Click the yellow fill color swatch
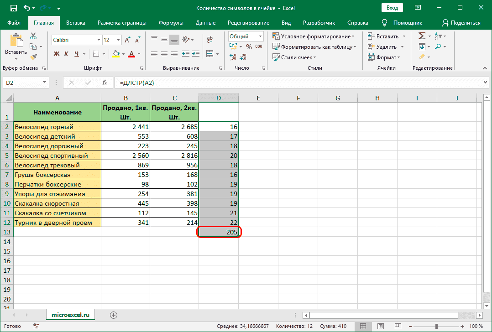This screenshot has width=492, height=332. pos(116,54)
